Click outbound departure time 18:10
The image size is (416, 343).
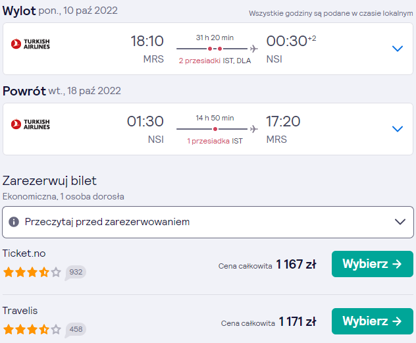click(147, 41)
